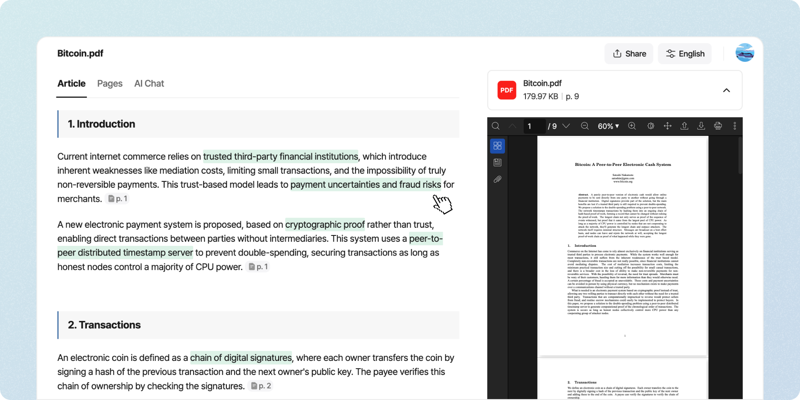Zoom in on the PDF page

[632, 126]
